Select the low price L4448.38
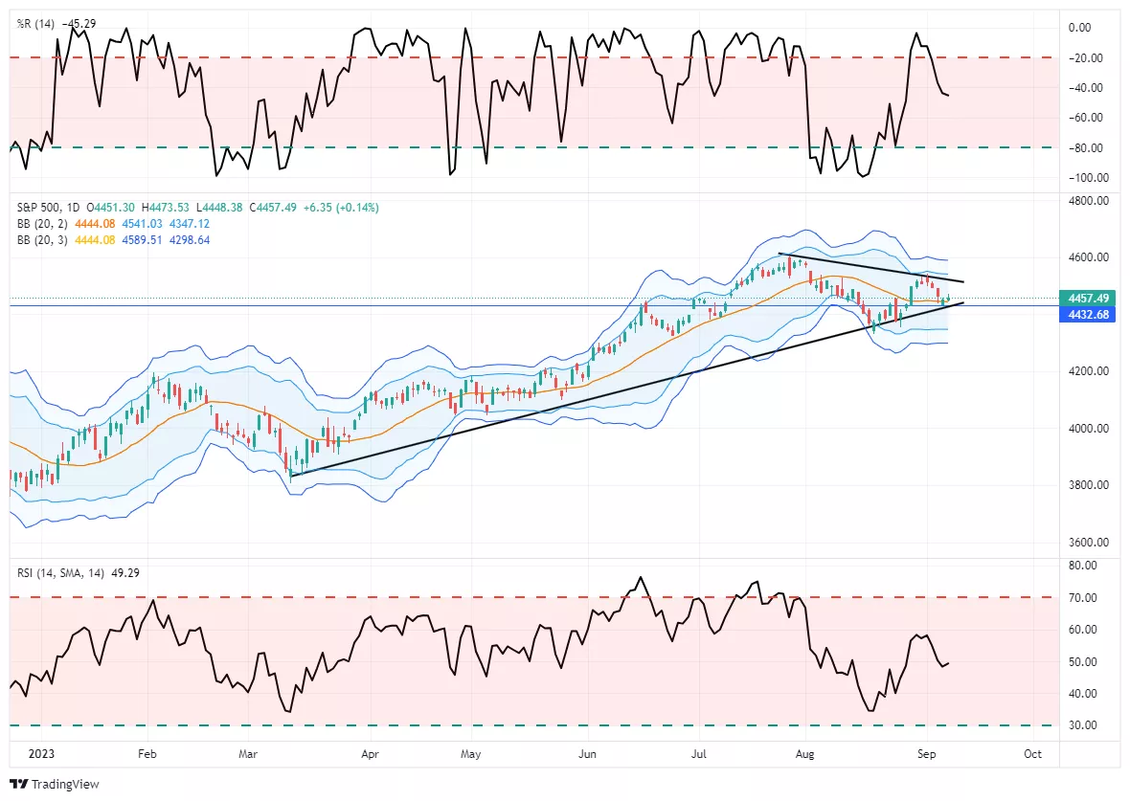The height and width of the screenshot is (801, 1130). click(219, 208)
